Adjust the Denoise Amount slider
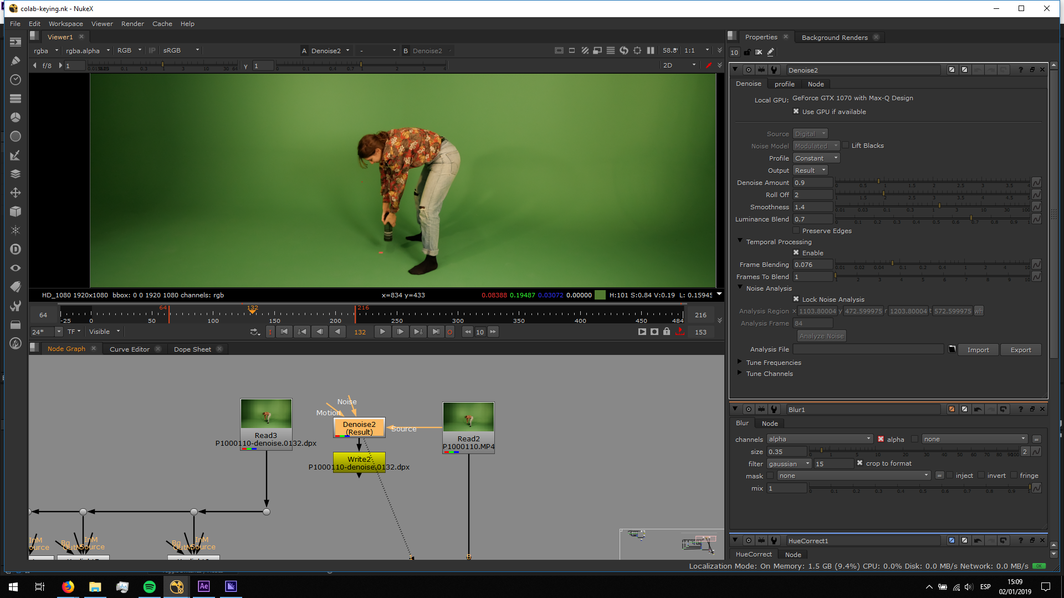The height and width of the screenshot is (598, 1064). pyautogui.click(x=878, y=182)
